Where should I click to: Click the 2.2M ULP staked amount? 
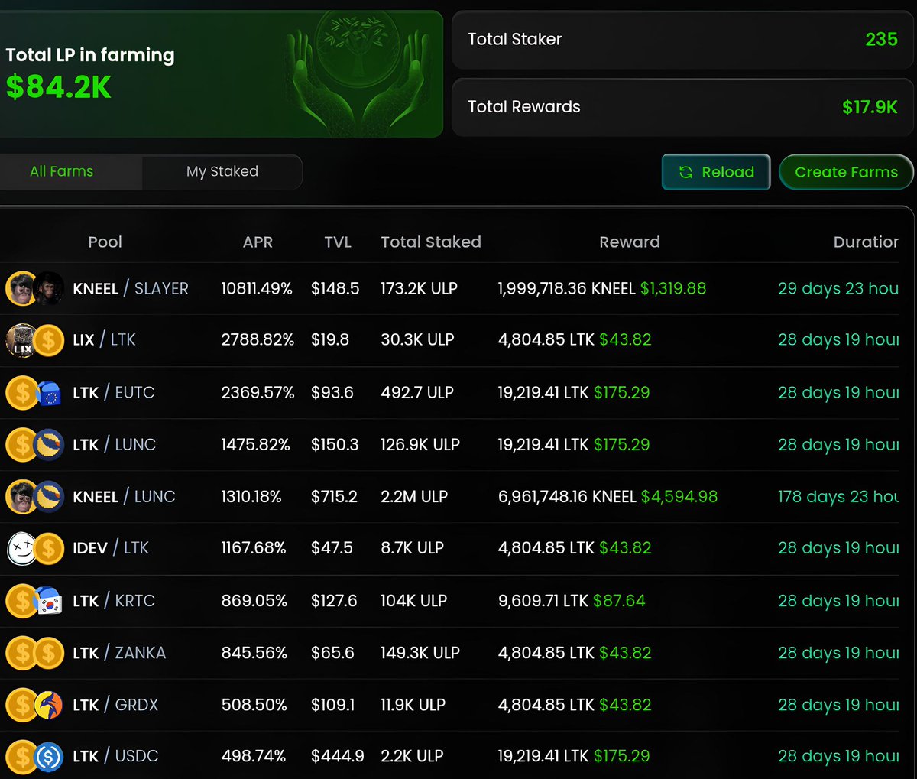tap(414, 497)
